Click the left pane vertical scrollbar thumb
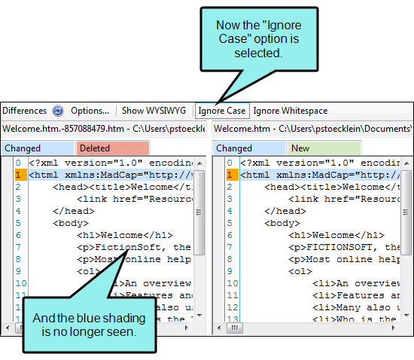The width and height of the screenshot is (414, 360). click(x=200, y=212)
